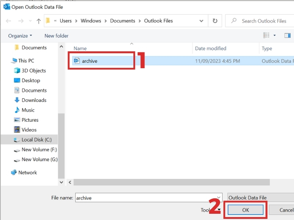
Task: Sort files by Name column header
Action: [x=80, y=48]
